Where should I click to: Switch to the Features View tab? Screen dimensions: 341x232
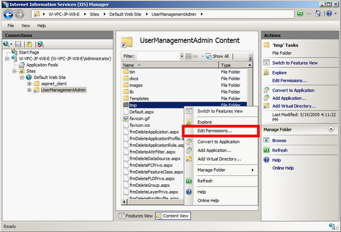(x=136, y=216)
